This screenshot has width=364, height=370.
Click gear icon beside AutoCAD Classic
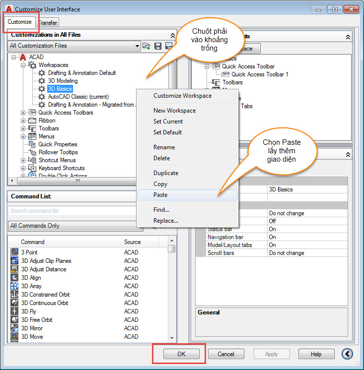coord(42,97)
